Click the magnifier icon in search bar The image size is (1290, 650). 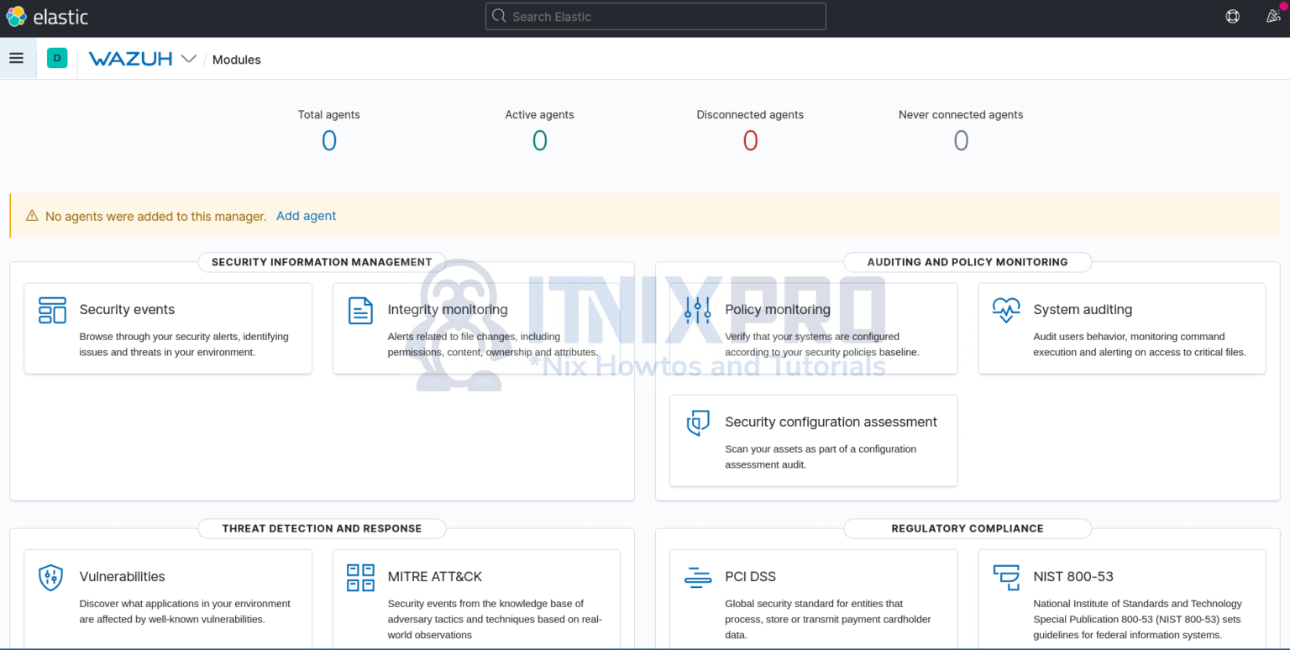coord(499,16)
